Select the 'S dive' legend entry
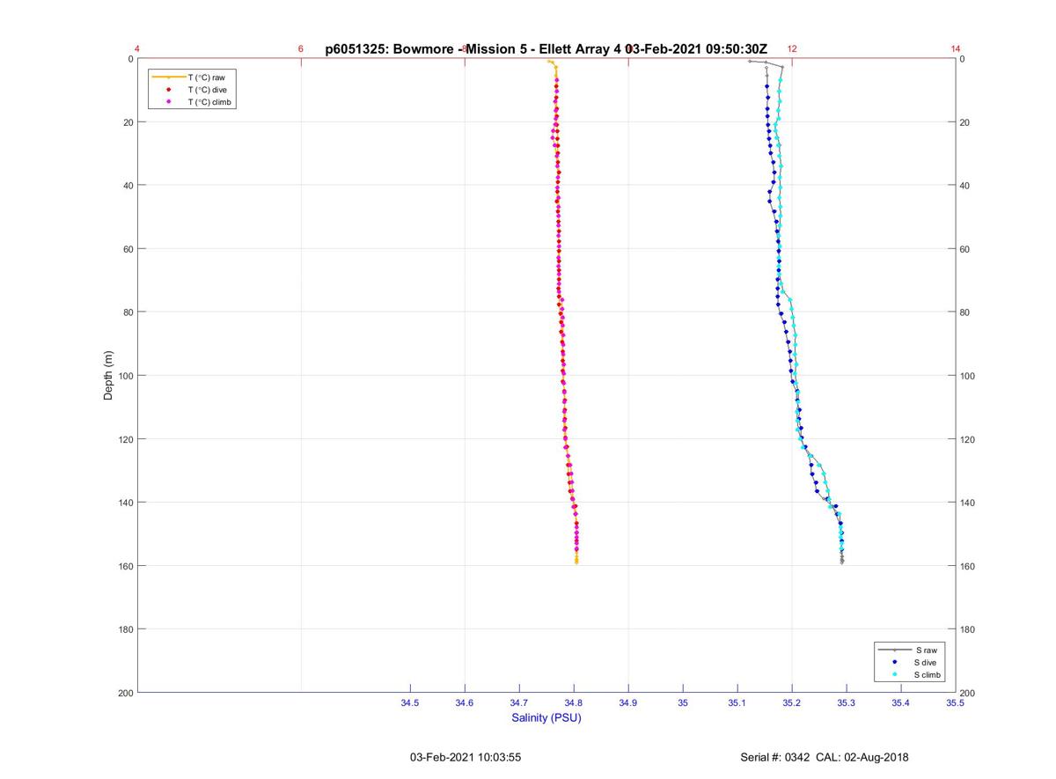This screenshot has height=779, width=1056. point(911,662)
